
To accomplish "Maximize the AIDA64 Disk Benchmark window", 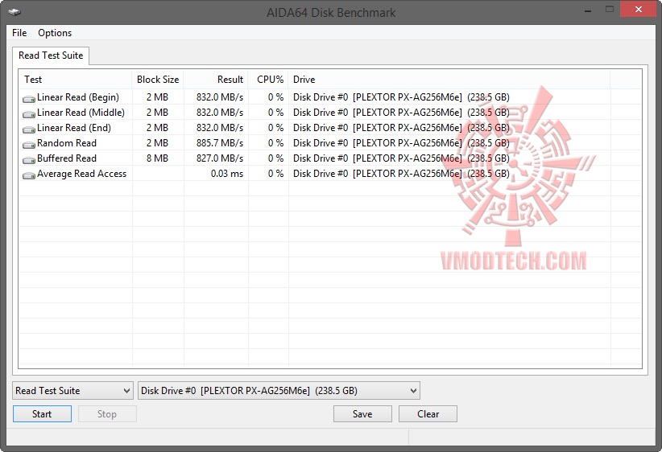I will click(x=609, y=10).
